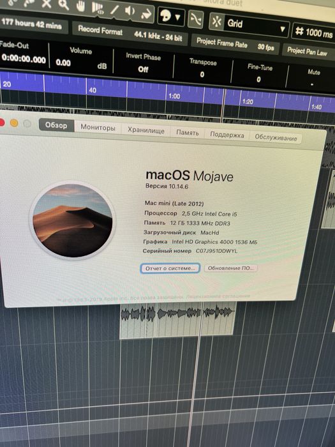
Task: Click the MacHd startup disk name
Action: [x=210, y=232]
